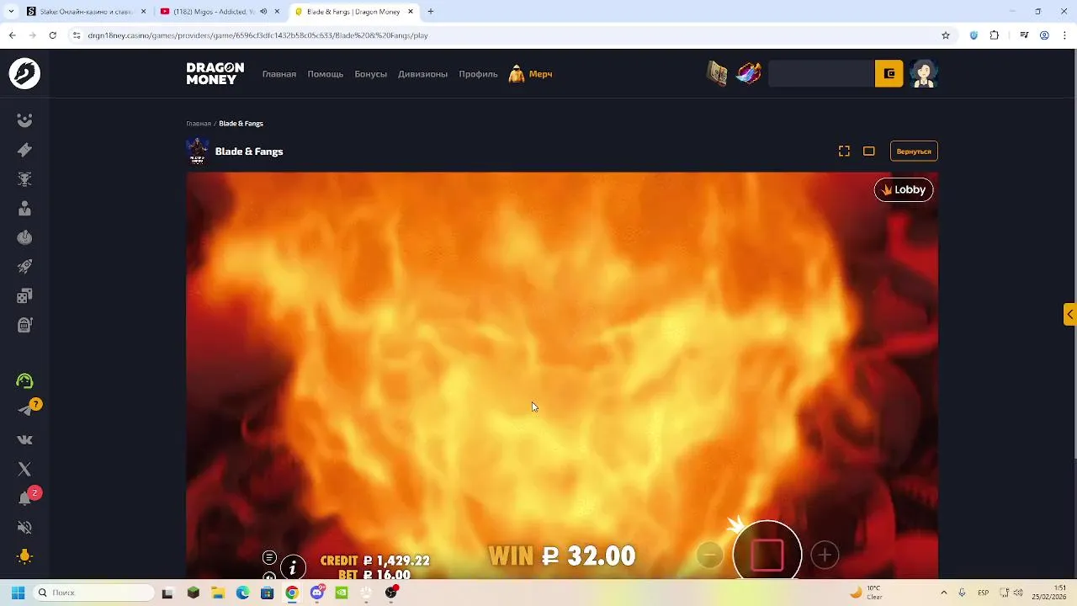Open Discord from the taskbar

[317, 593]
